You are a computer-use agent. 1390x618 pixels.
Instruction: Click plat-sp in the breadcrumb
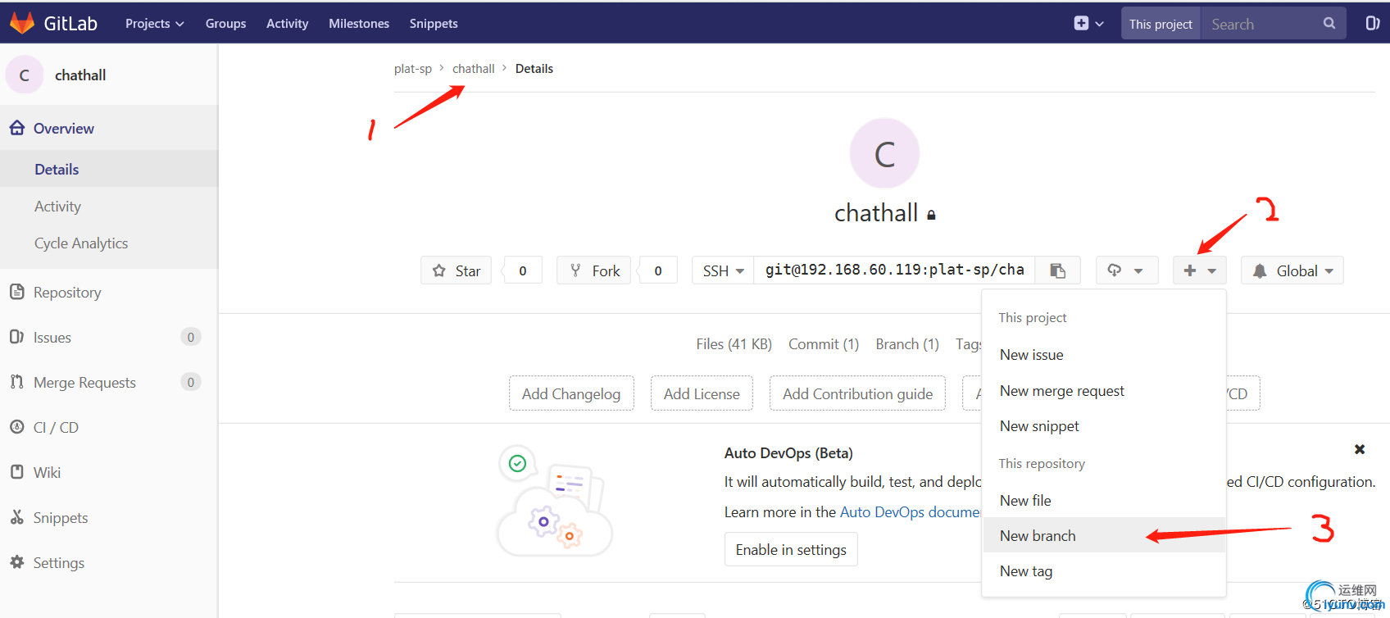[413, 69]
